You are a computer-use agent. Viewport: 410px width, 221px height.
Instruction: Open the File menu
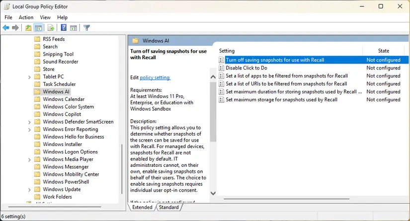point(8,17)
